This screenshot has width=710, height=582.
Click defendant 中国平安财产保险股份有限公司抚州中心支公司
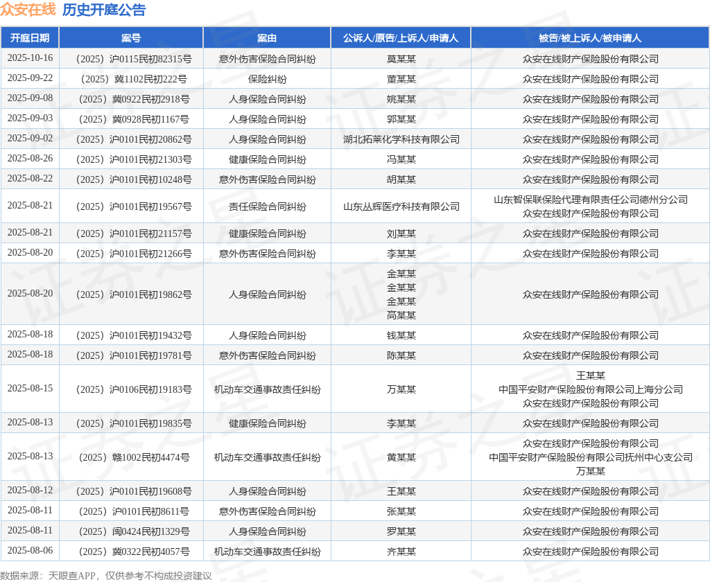tap(591, 457)
